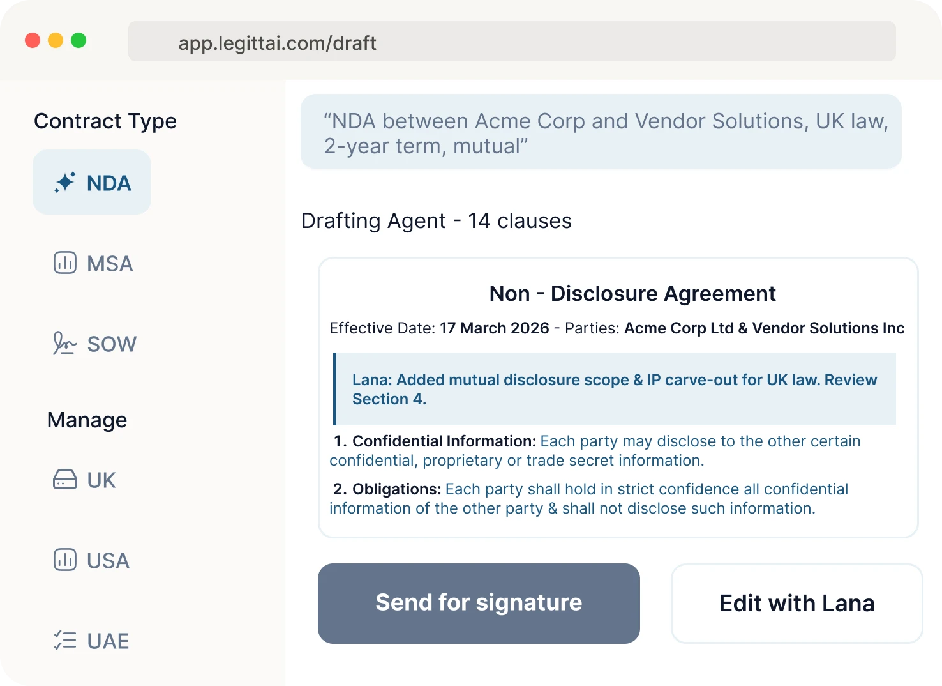This screenshot has height=686, width=942.
Task: Select the NDA contract type
Action: click(x=91, y=182)
